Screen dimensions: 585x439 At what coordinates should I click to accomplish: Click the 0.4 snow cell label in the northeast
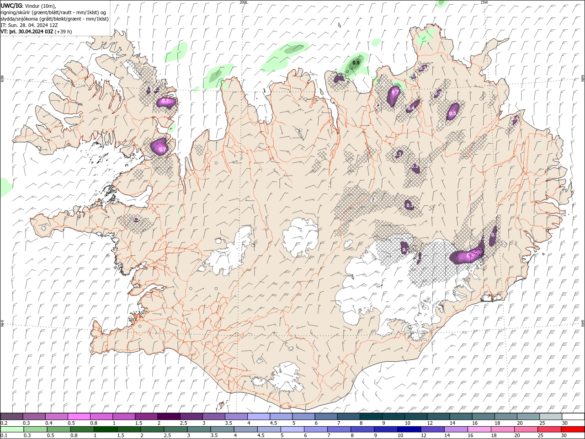411,108
